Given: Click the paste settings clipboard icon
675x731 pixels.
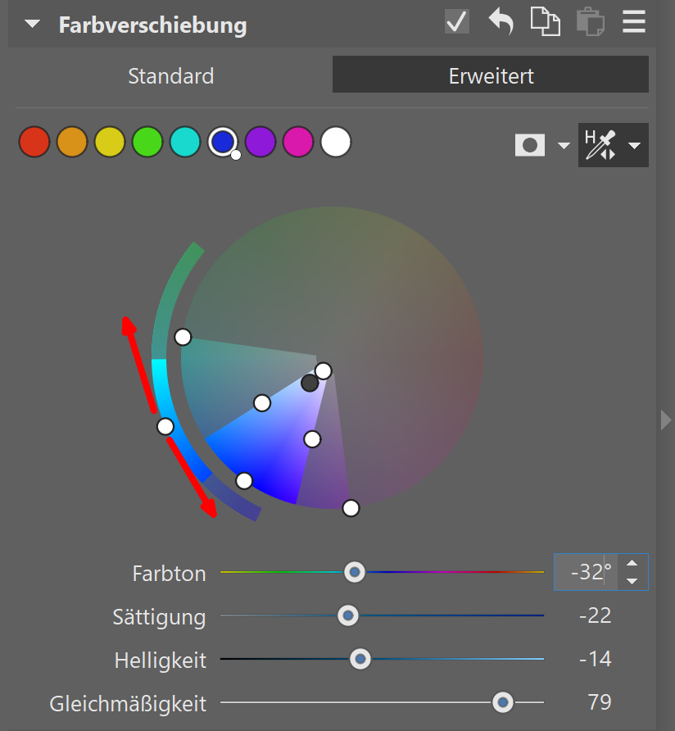Looking at the screenshot, I should click(x=589, y=22).
